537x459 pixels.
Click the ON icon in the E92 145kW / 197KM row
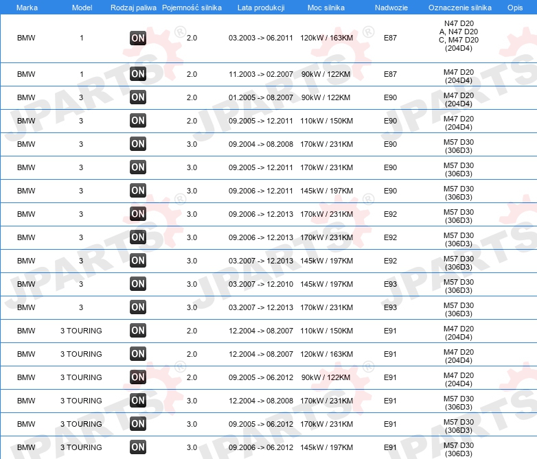coord(138,261)
